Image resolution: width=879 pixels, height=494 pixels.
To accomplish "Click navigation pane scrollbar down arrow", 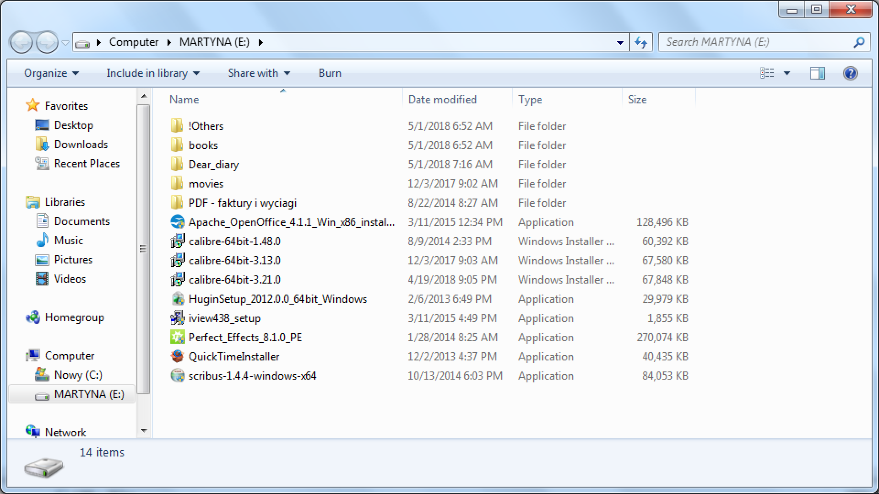I will tap(144, 430).
